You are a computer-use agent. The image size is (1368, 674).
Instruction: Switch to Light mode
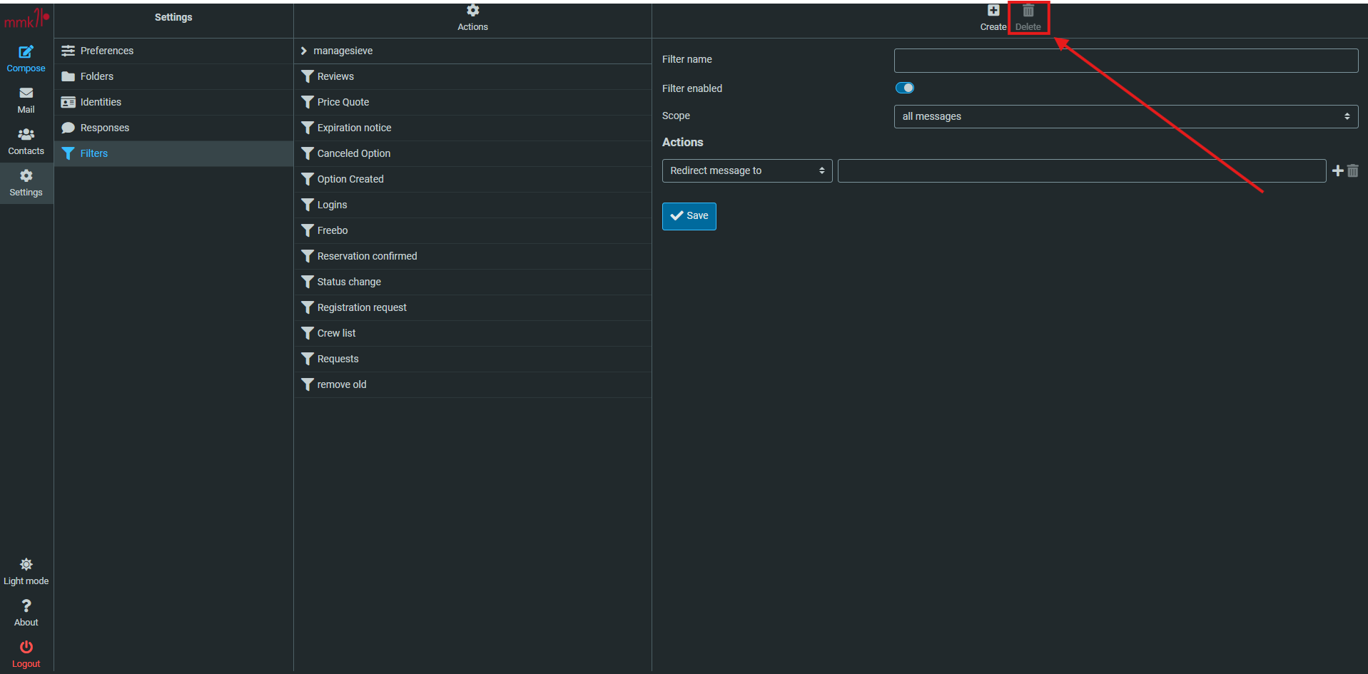point(26,572)
